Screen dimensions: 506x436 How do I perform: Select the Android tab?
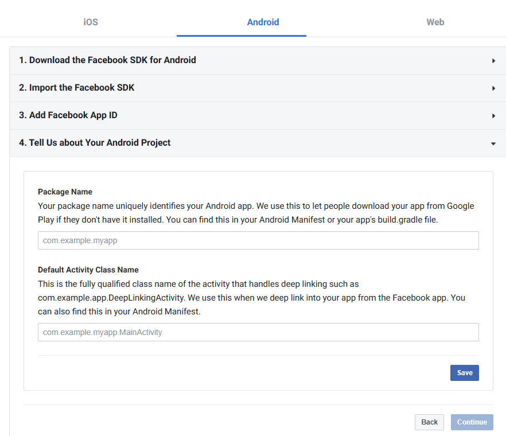(x=263, y=22)
